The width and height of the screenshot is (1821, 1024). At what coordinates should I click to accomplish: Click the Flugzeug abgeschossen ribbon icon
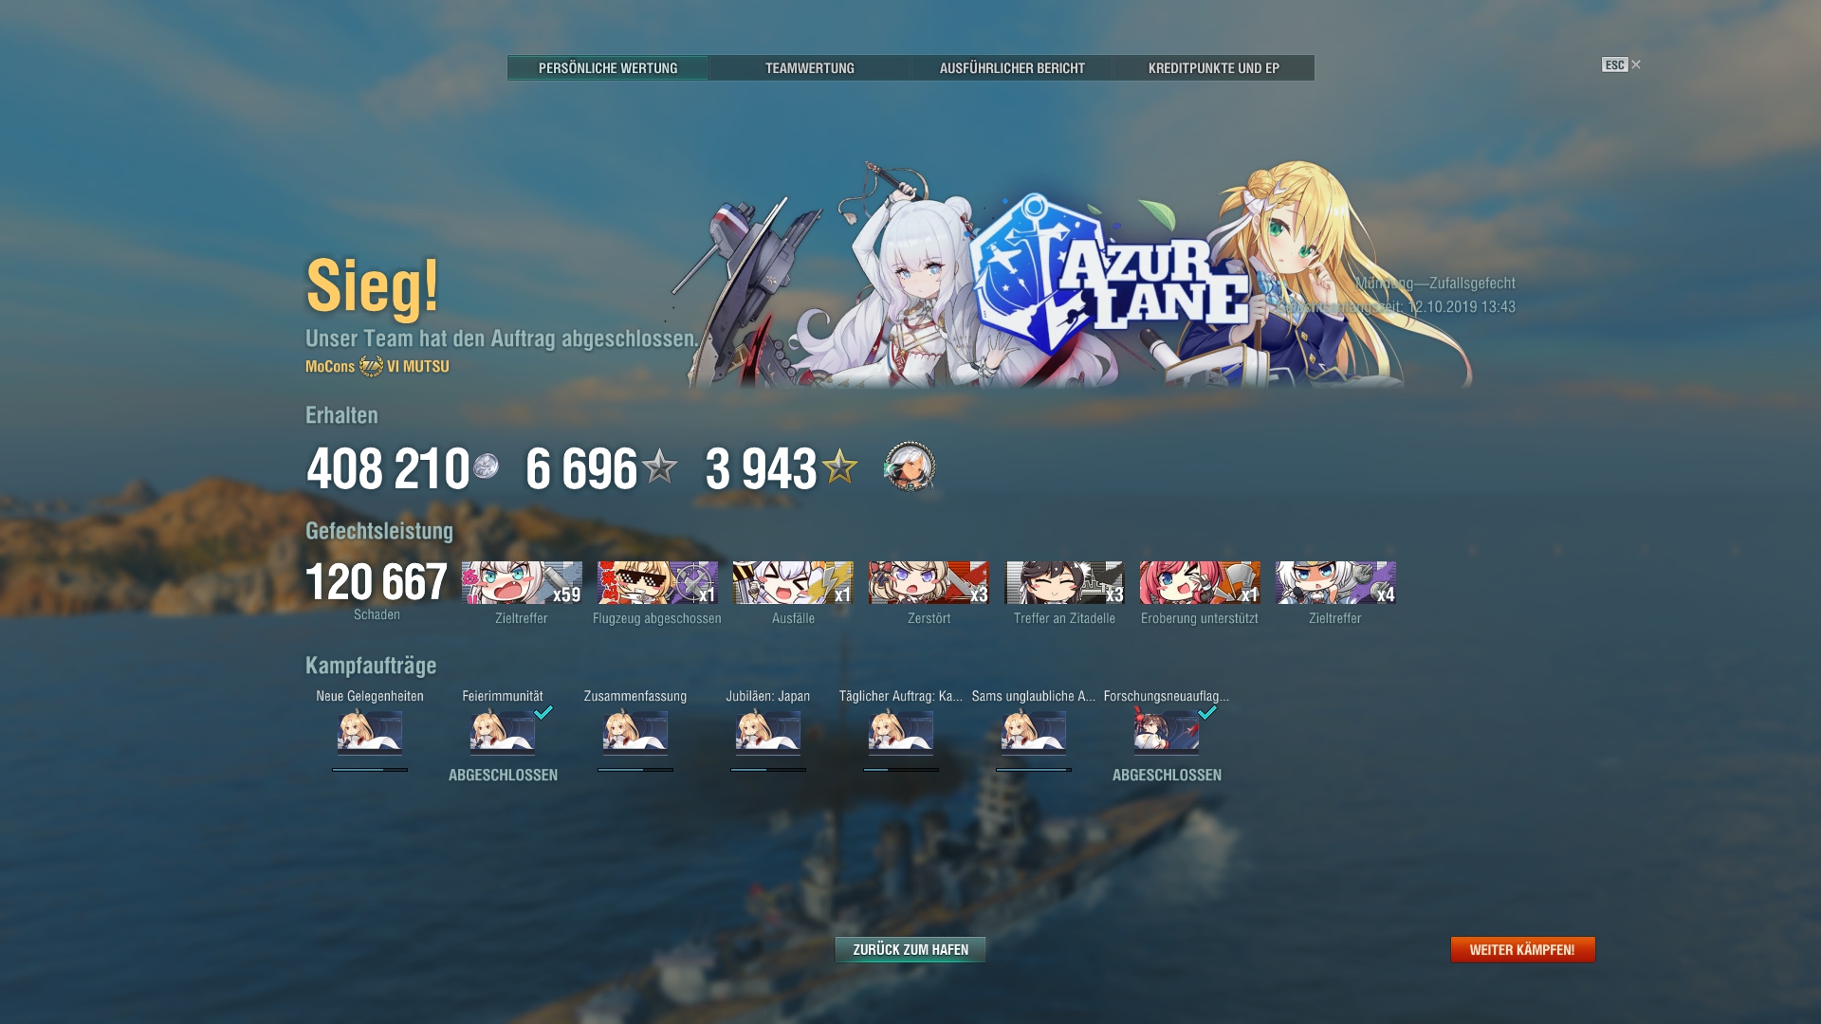[657, 582]
